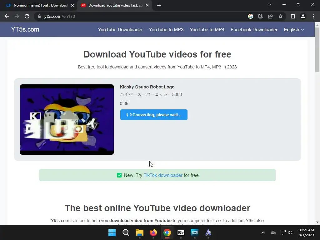Click the Download YouTube videos for free heading
This screenshot has height=240, width=320.
pos(157,54)
